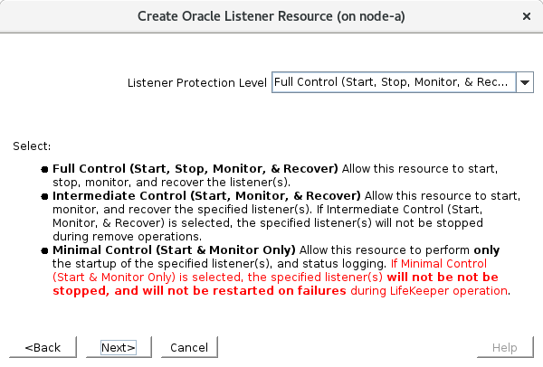Close the Create Oracle Listener Resource dialog
The image size is (543, 367).
(x=527, y=16)
